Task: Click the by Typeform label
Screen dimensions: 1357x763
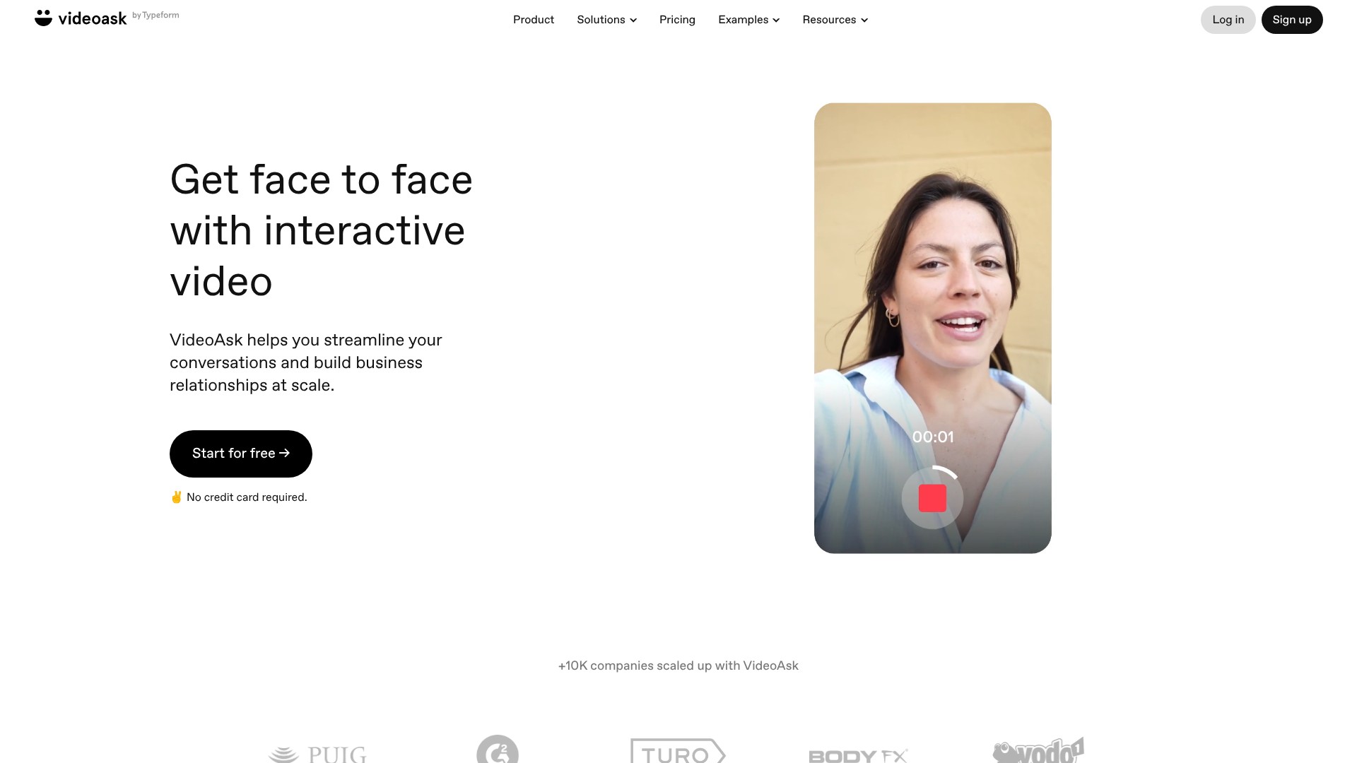Action: coord(155,16)
